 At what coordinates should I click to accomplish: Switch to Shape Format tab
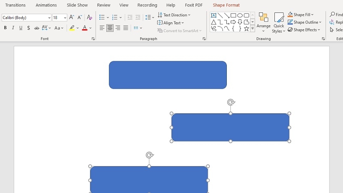[226, 5]
